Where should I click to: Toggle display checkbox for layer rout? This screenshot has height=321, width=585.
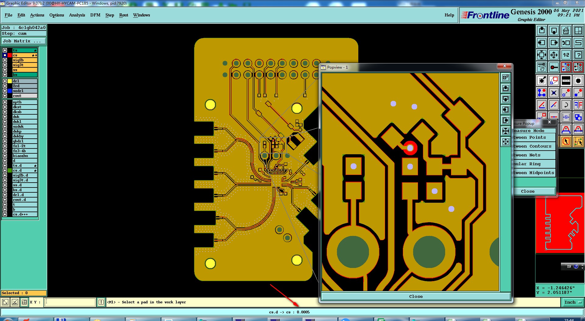click(x=5, y=96)
